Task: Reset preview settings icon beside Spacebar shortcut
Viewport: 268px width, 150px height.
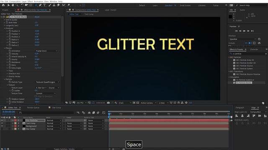Action: pyautogui.click(x=259, y=39)
